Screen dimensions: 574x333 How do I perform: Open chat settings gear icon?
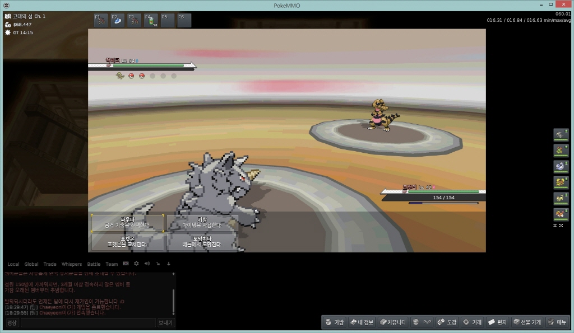pyautogui.click(x=136, y=264)
